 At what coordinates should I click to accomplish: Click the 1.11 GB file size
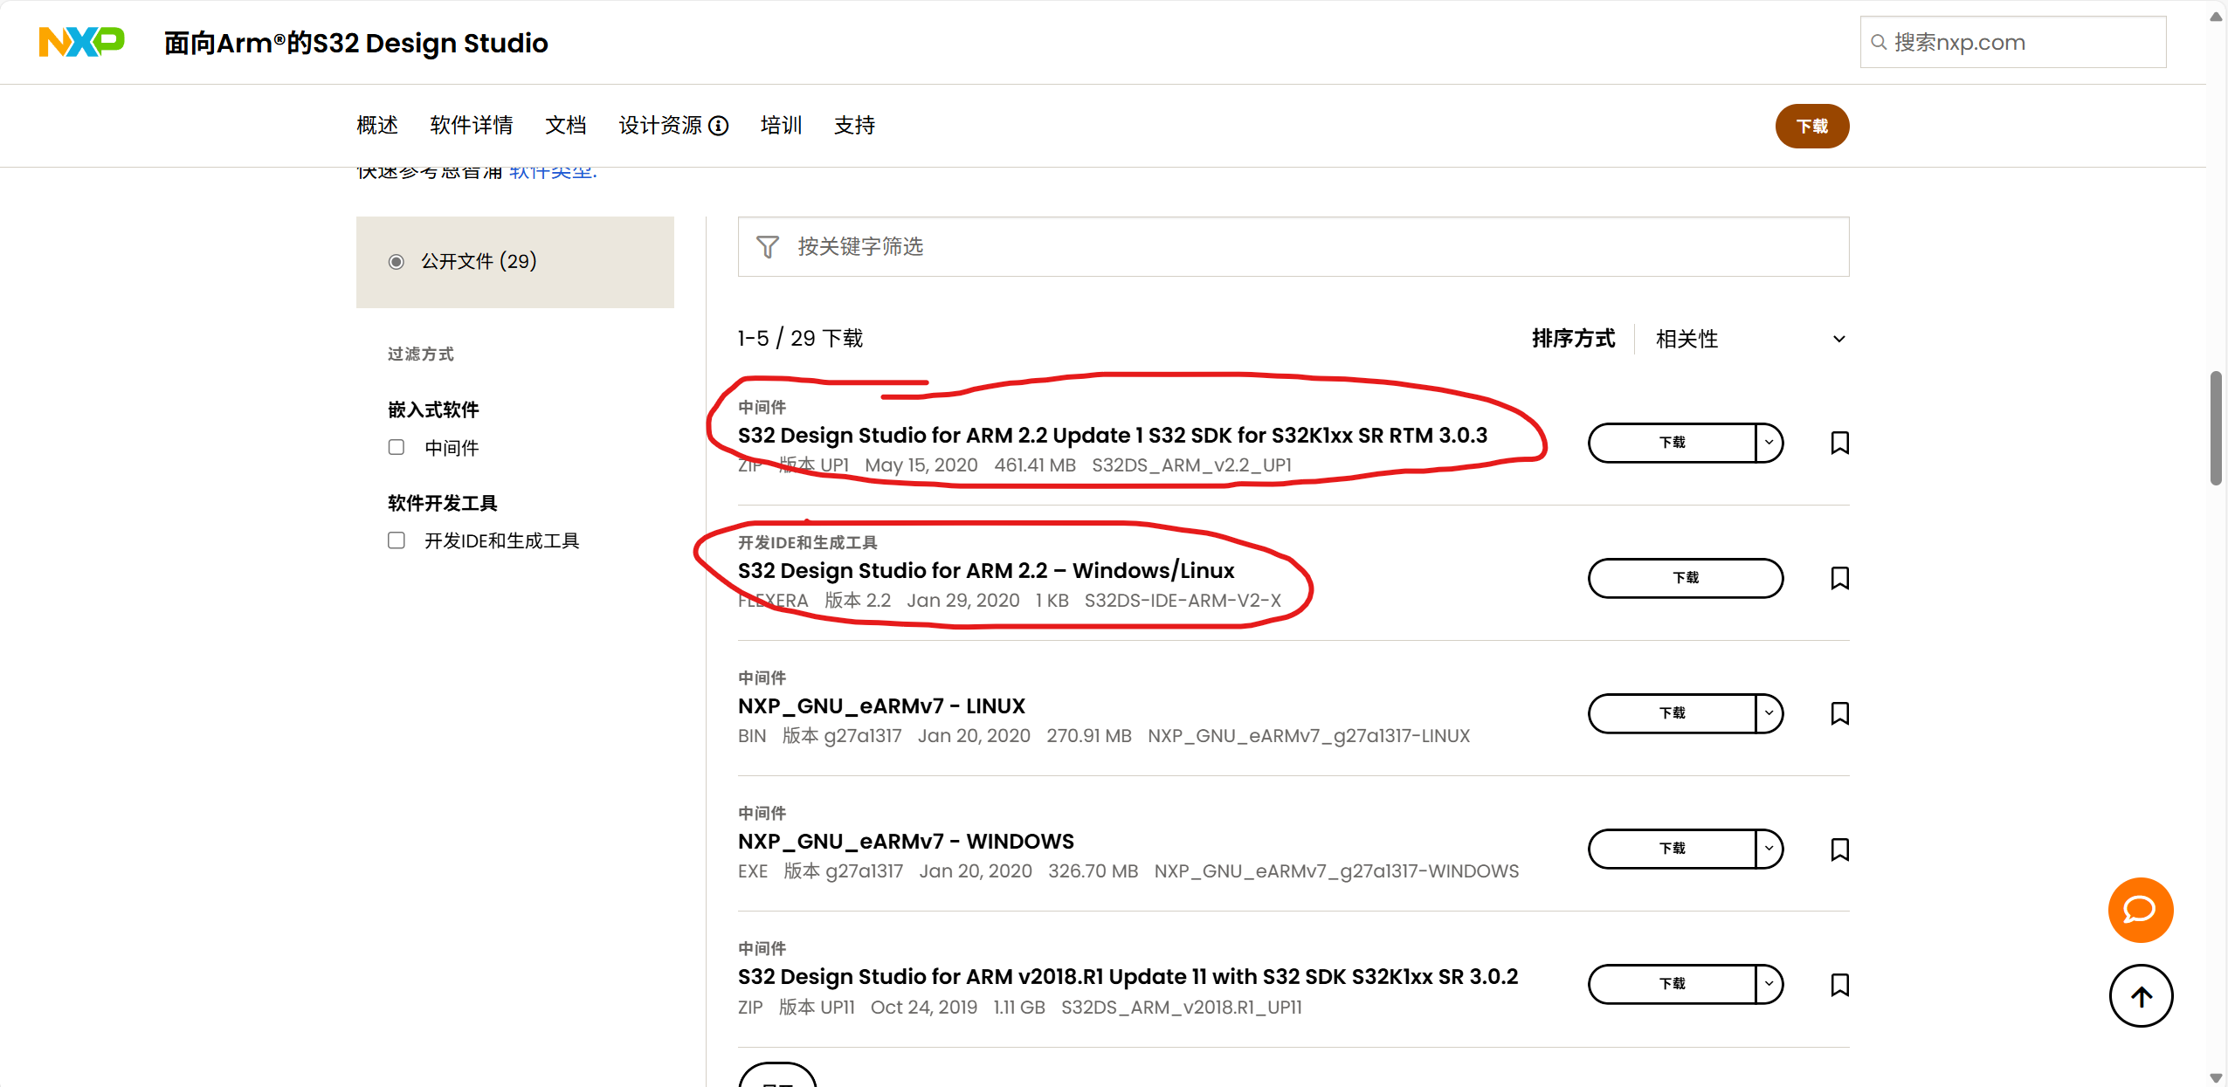pyautogui.click(x=1018, y=1008)
